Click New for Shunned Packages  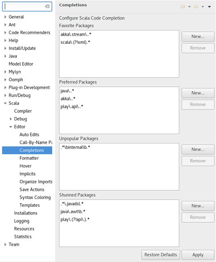click(198, 206)
